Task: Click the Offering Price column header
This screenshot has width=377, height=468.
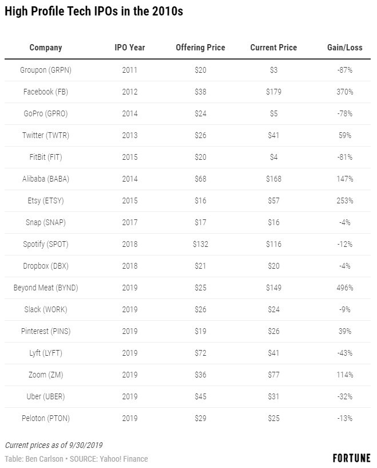Action: pyautogui.click(x=200, y=48)
